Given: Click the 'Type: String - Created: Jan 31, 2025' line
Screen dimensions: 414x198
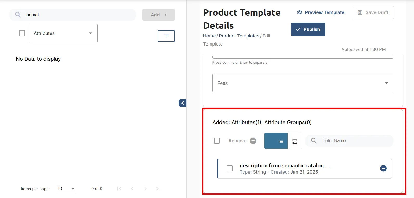Looking at the screenshot, I should 279,172.
